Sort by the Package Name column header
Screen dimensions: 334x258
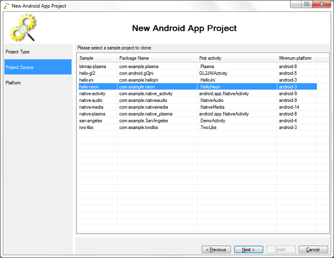(x=157, y=58)
